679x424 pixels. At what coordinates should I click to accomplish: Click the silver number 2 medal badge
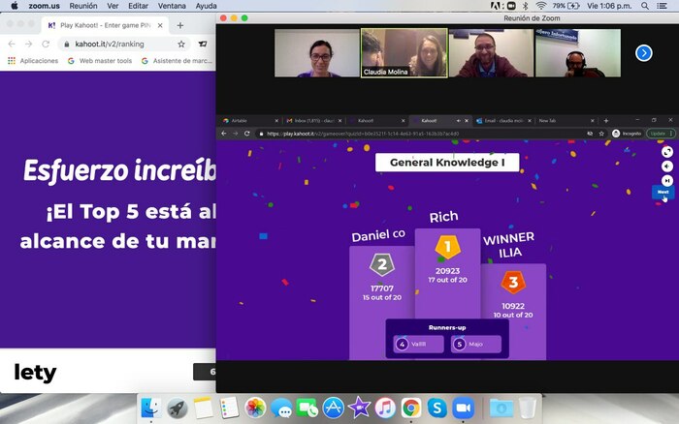(382, 264)
